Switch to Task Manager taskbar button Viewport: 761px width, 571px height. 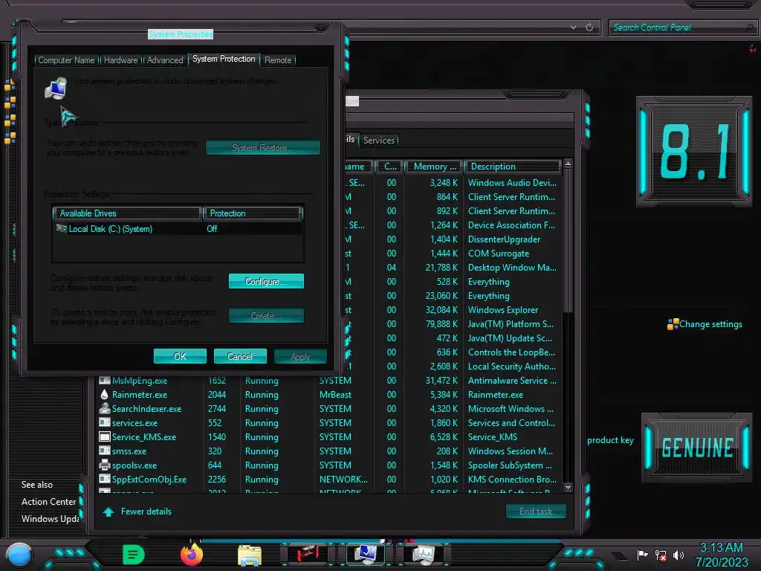tap(424, 555)
